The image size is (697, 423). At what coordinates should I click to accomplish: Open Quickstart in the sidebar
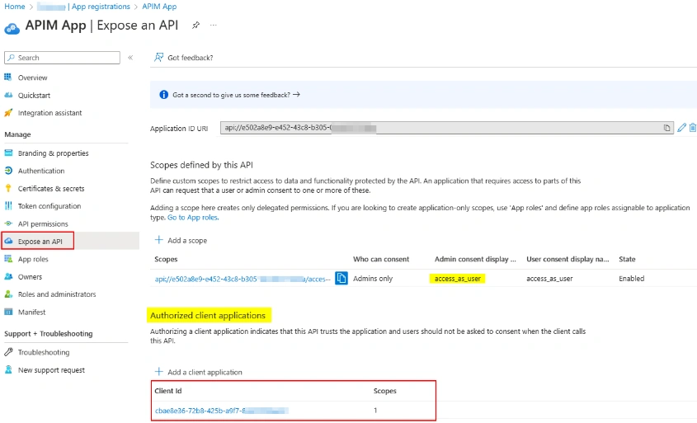click(x=34, y=96)
